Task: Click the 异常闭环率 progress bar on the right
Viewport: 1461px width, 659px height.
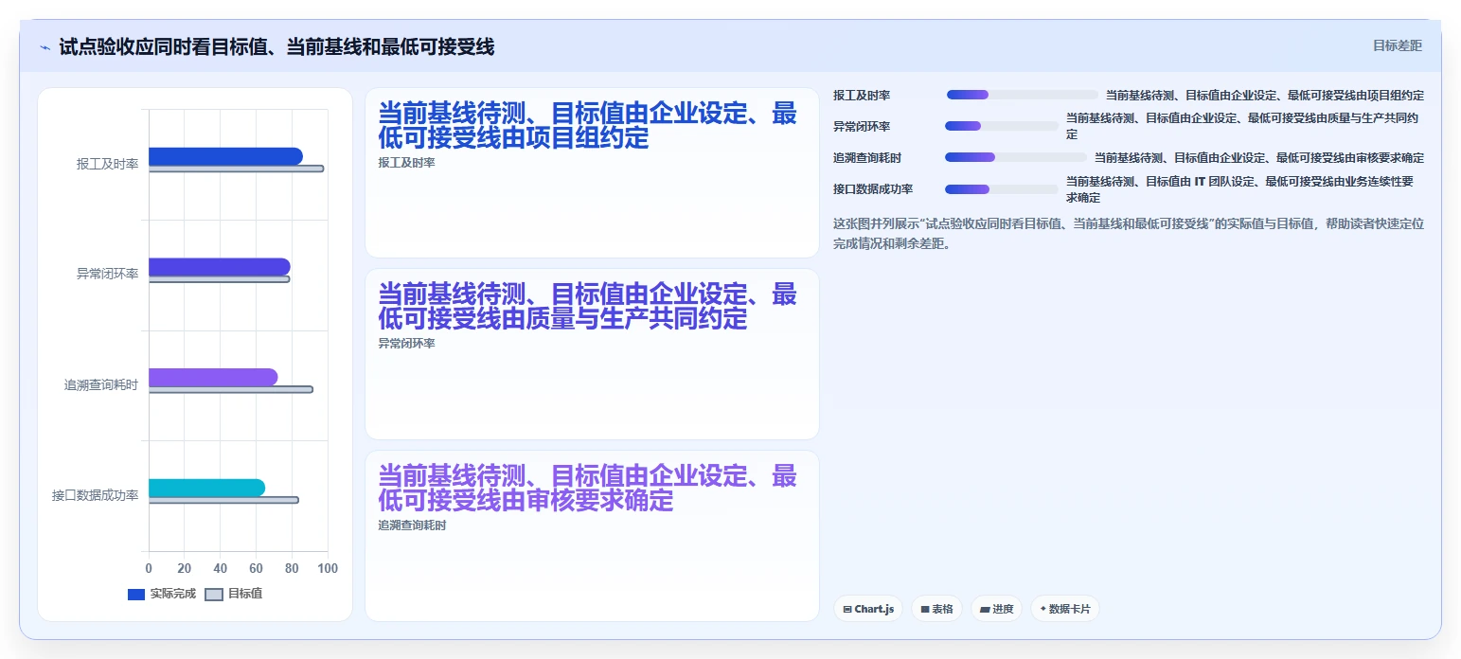Action: [1002, 126]
